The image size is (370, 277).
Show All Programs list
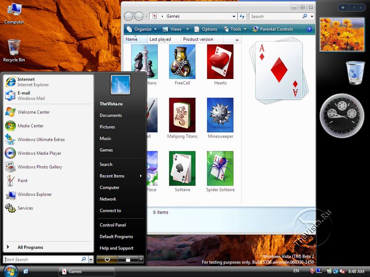click(x=30, y=247)
